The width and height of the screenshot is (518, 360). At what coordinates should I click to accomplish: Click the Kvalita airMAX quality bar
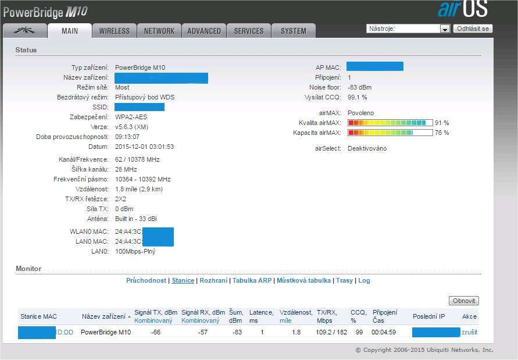(x=390, y=123)
